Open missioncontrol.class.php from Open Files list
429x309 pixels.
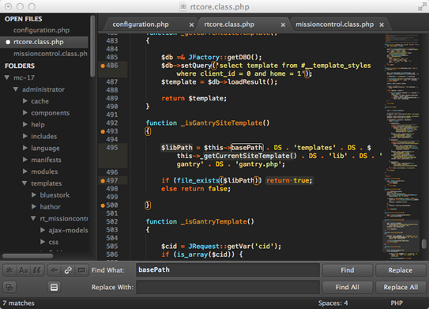coord(51,54)
